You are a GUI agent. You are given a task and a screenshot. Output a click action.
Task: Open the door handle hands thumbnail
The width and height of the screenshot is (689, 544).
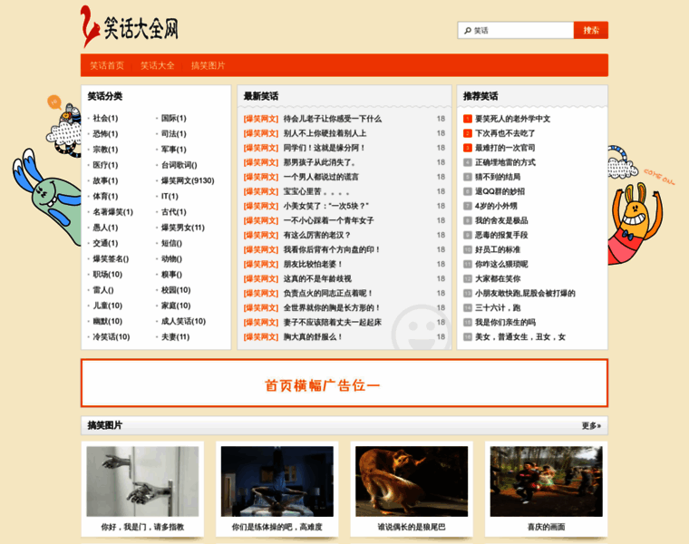142,481
